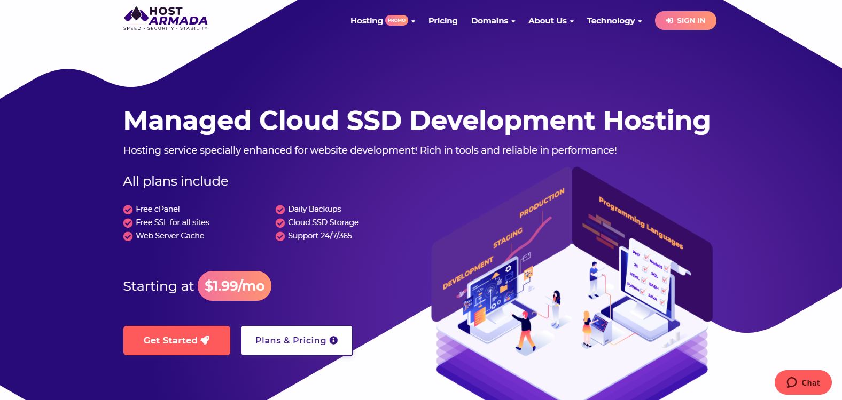The width and height of the screenshot is (842, 400).
Task: Click the 'Daily Backups' text
Action: coord(314,209)
